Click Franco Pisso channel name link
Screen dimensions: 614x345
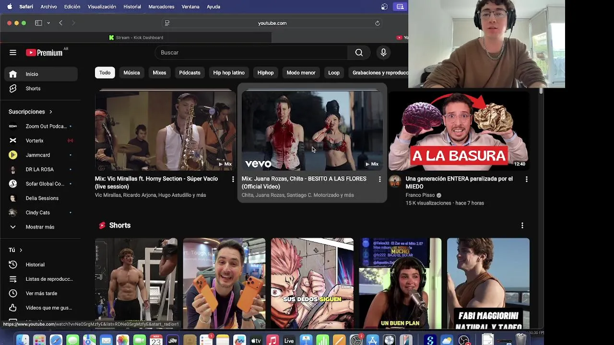[x=420, y=195]
